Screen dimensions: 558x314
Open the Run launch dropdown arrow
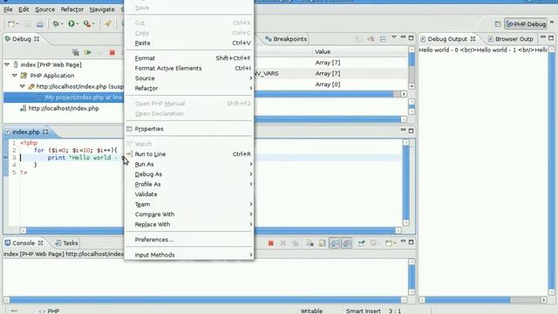coord(78,24)
